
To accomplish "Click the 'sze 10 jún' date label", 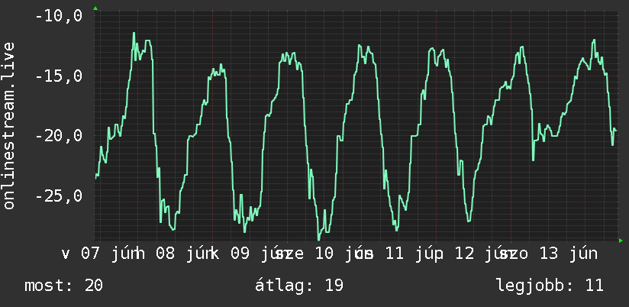I will 324,254.
